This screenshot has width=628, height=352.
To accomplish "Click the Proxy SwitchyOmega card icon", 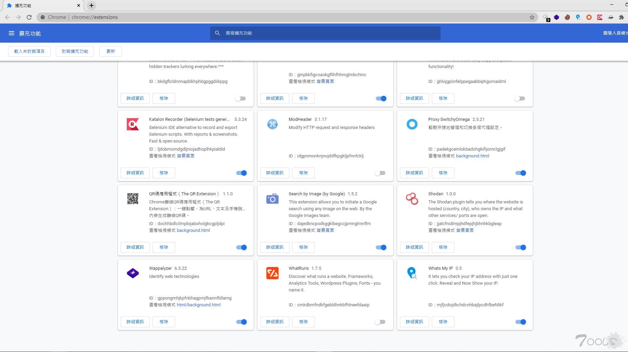I will [x=412, y=124].
